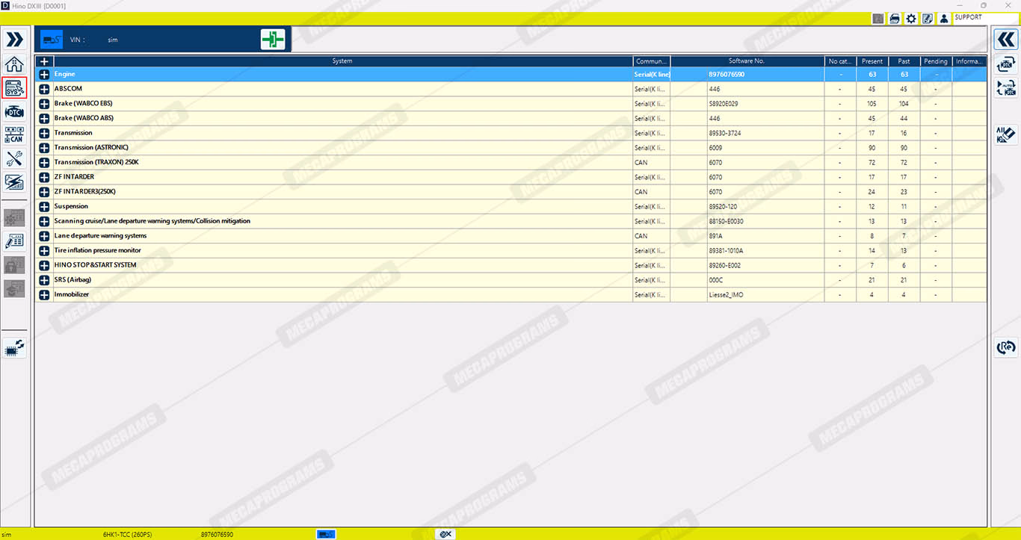Expand the Transmission (ASTRONIC) row

[x=44, y=148]
